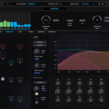Click fifth EQ band's dip filter shape icon

[x=101, y=105]
